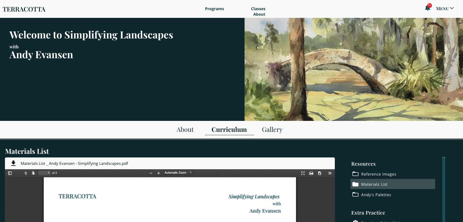Go to previous PDF page
The height and width of the screenshot is (222, 463).
pyautogui.click(x=26, y=173)
